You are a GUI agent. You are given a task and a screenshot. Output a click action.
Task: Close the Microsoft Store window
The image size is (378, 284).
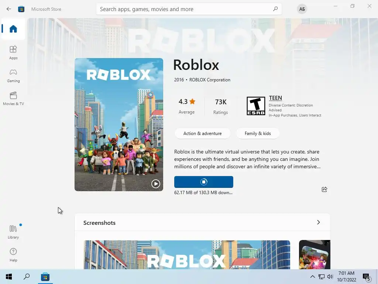click(x=369, y=6)
